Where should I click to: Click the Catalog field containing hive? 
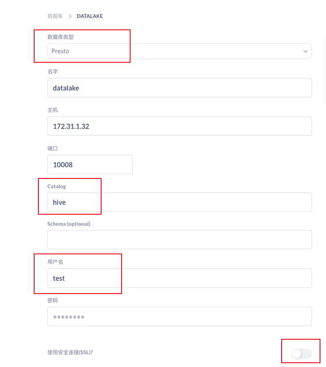pos(180,202)
